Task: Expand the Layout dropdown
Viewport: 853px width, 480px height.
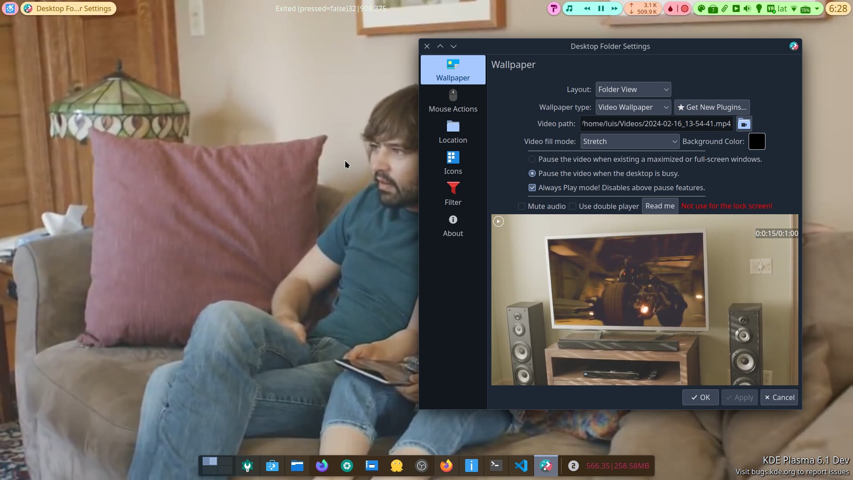Action: point(633,89)
